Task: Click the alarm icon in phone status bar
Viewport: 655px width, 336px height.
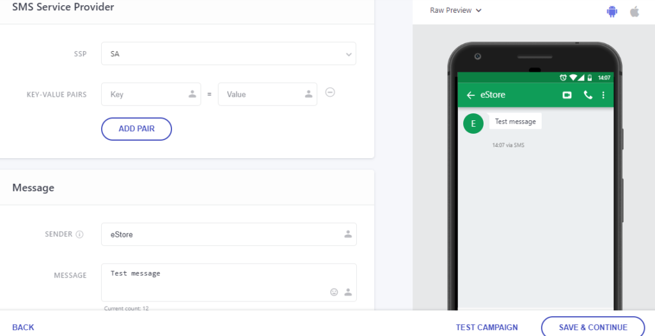Action: (563, 77)
